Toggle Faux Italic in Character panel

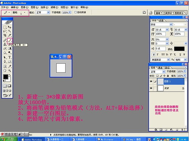point(157,55)
